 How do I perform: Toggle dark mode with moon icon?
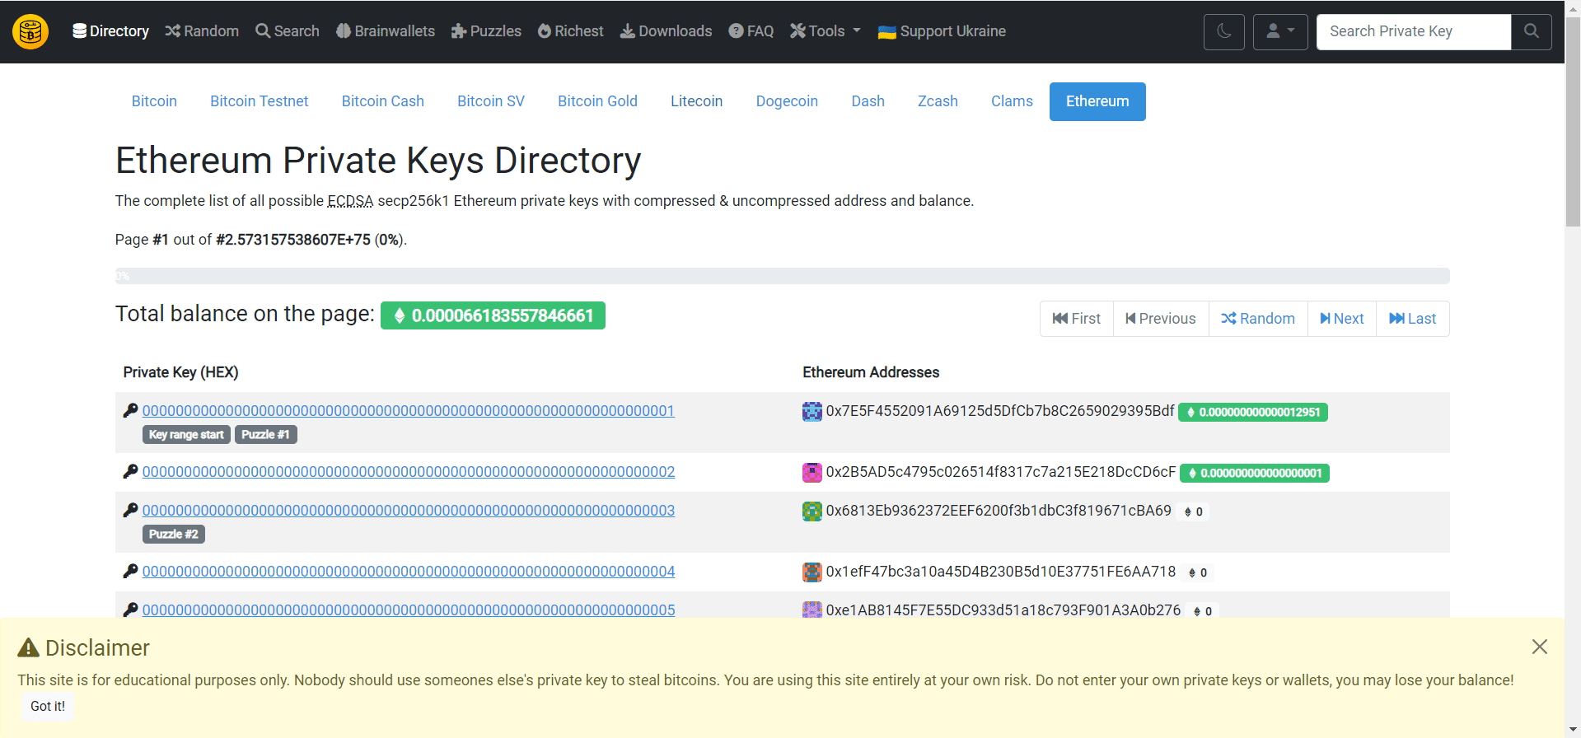pos(1223,32)
